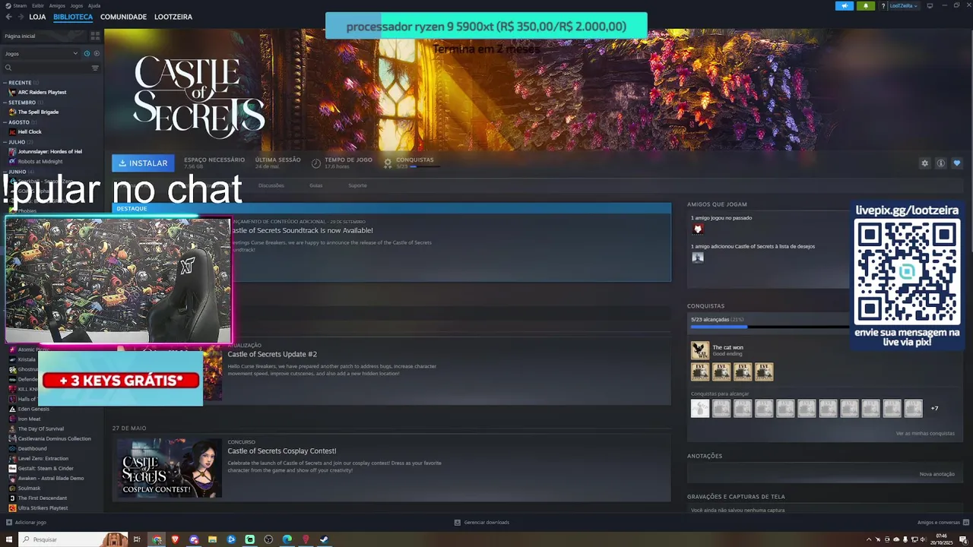Open the Cosplay Contest thumbnail

point(169,467)
